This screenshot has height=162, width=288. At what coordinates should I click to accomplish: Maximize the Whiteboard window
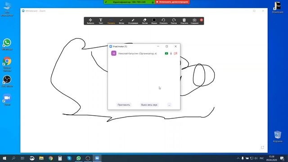click(254, 11)
